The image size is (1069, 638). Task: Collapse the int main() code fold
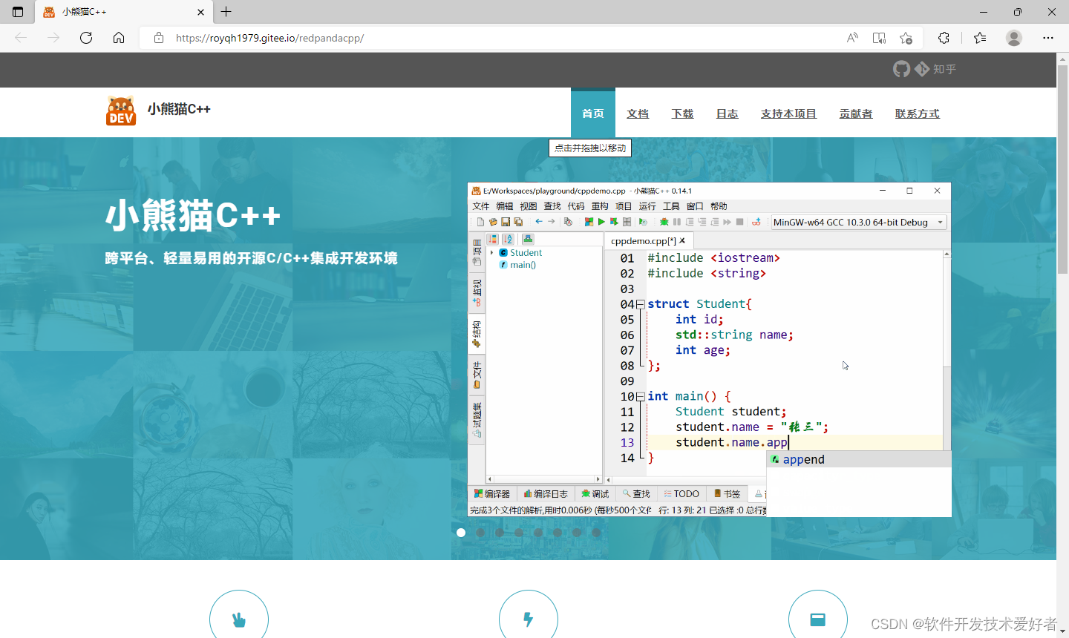click(x=640, y=397)
